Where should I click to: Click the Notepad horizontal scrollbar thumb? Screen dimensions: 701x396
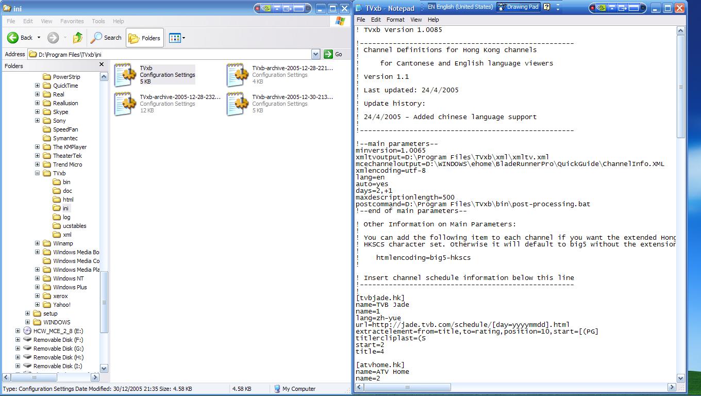coord(407,387)
